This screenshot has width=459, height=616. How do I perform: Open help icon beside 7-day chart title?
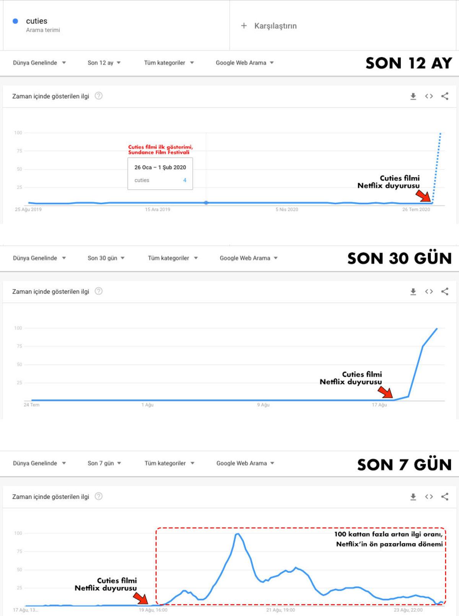pyautogui.click(x=99, y=496)
